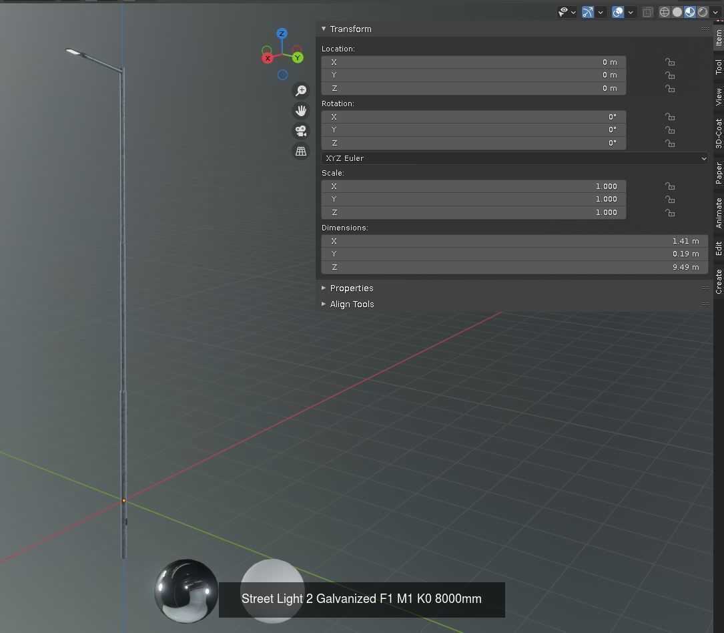Viewport: 724px width, 633px height.
Task: Select the orange object origin point
Action: point(123,500)
